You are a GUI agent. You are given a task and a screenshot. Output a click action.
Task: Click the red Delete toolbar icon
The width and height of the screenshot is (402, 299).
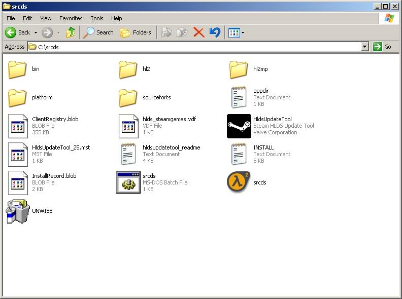point(199,32)
